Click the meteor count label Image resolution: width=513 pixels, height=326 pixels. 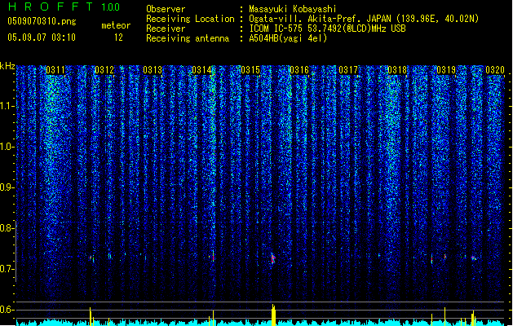coord(116,25)
